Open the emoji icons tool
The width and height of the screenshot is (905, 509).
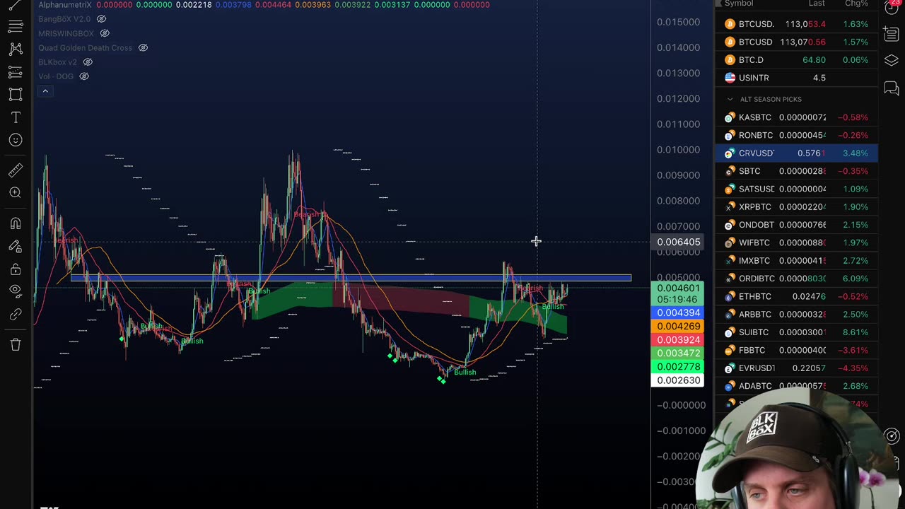click(16, 140)
